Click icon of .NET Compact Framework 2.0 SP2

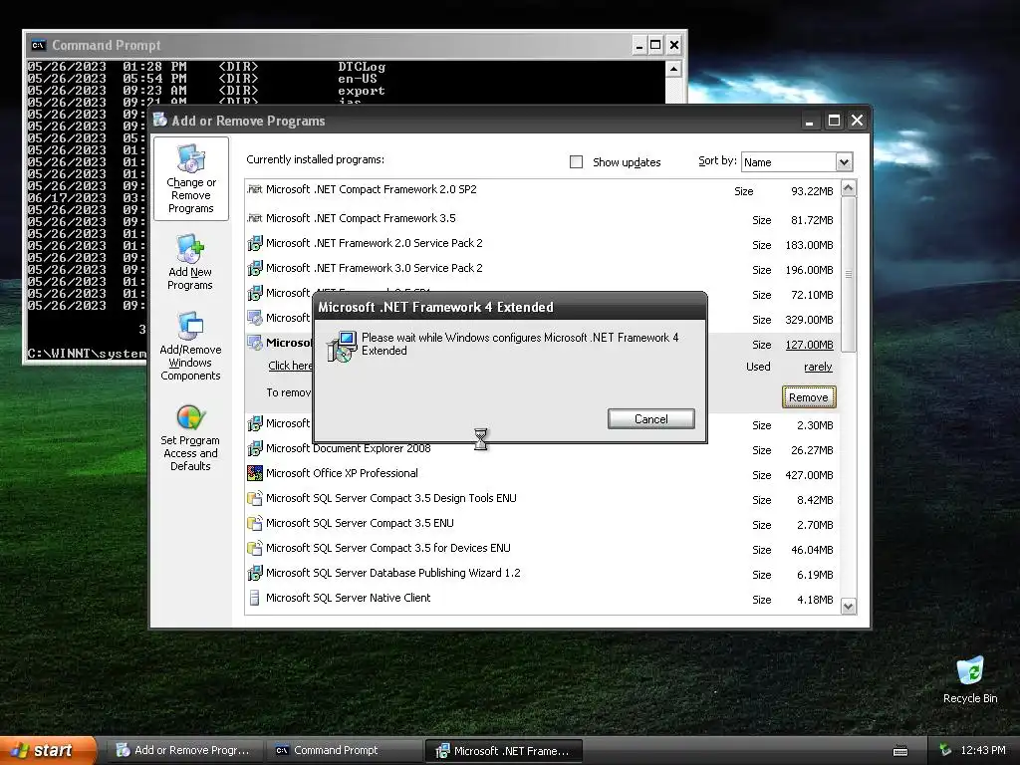click(254, 189)
